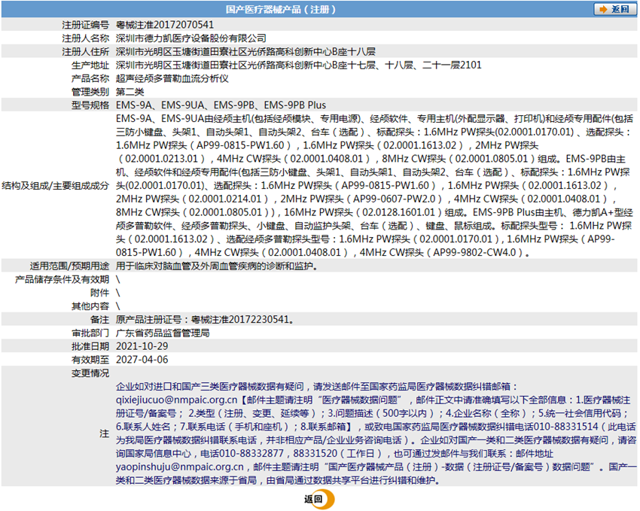Click the 结构及组成/主要组成成分 label
The height and width of the screenshot is (511, 640).
(56, 186)
